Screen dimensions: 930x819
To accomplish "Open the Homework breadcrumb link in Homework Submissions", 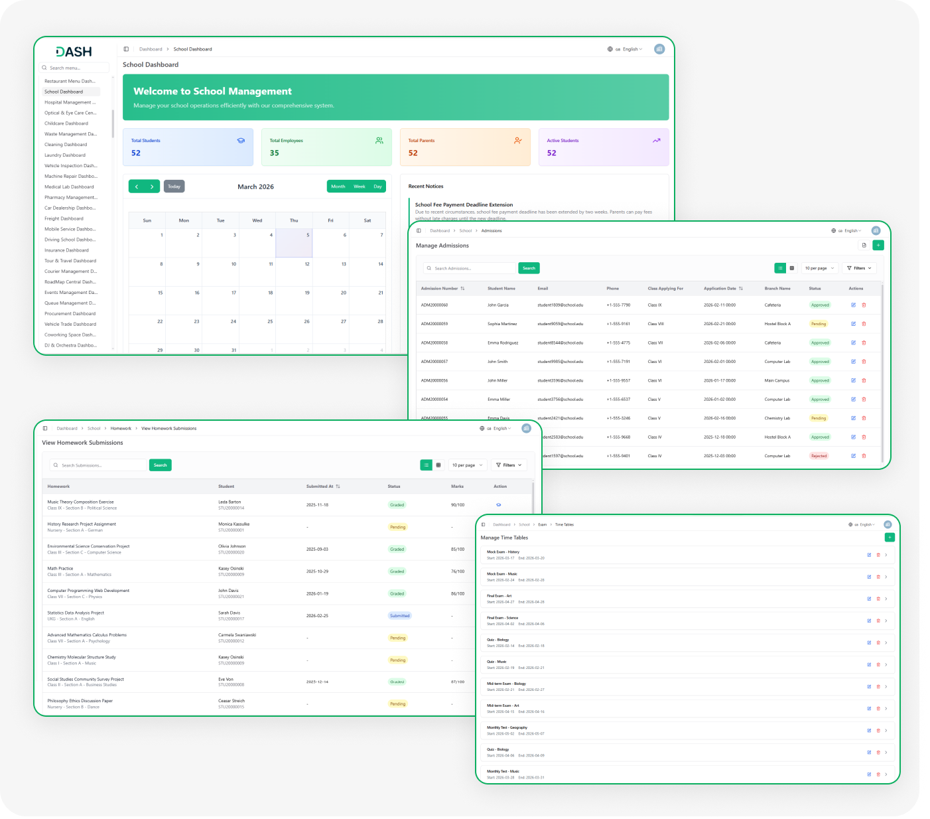I will click(x=121, y=429).
